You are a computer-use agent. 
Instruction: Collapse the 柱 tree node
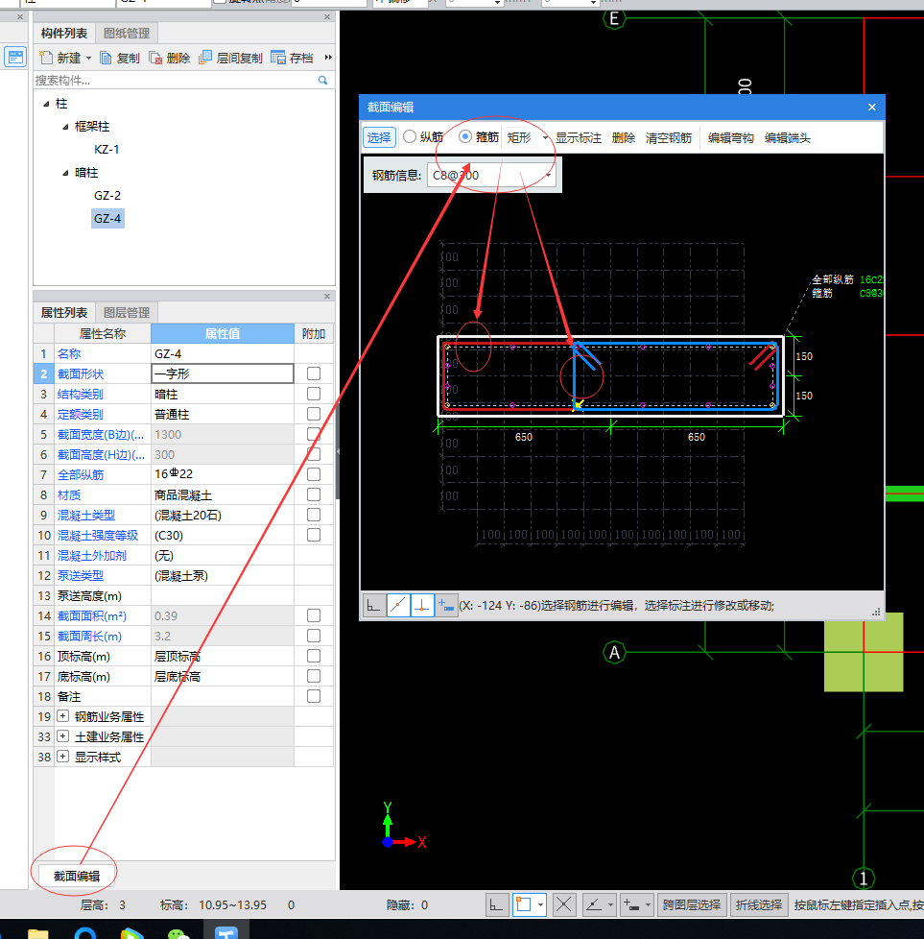[46, 104]
